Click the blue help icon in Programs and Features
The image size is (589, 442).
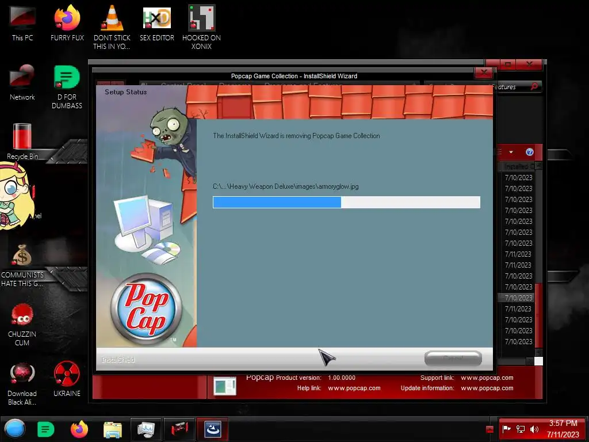pos(529,152)
